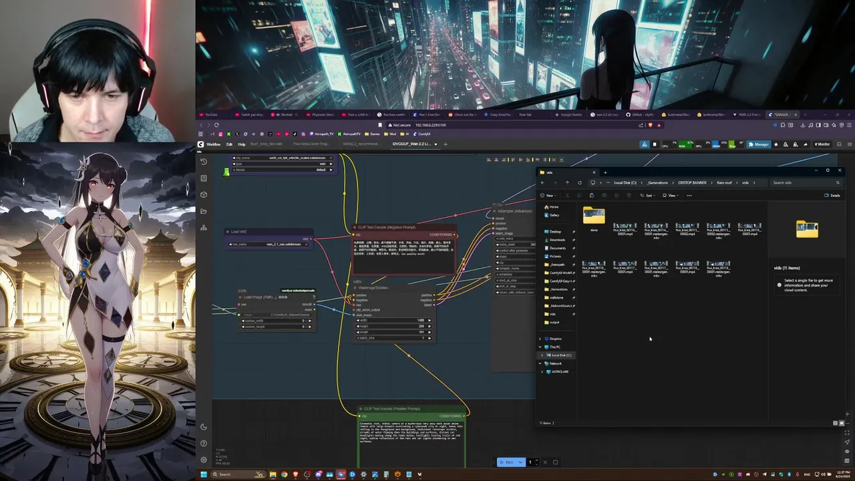The width and height of the screenshot is (855, 481).
Task: Cancel current run with X icon
Action: click(545, 462)
